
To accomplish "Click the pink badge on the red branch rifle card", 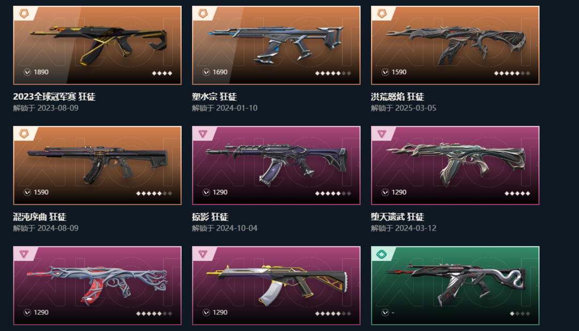I will click(24, 254).
